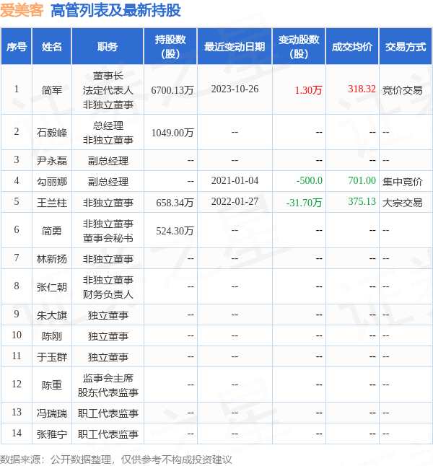Click the 高管列表及最新持股 heading text

[x=115, y=10]
